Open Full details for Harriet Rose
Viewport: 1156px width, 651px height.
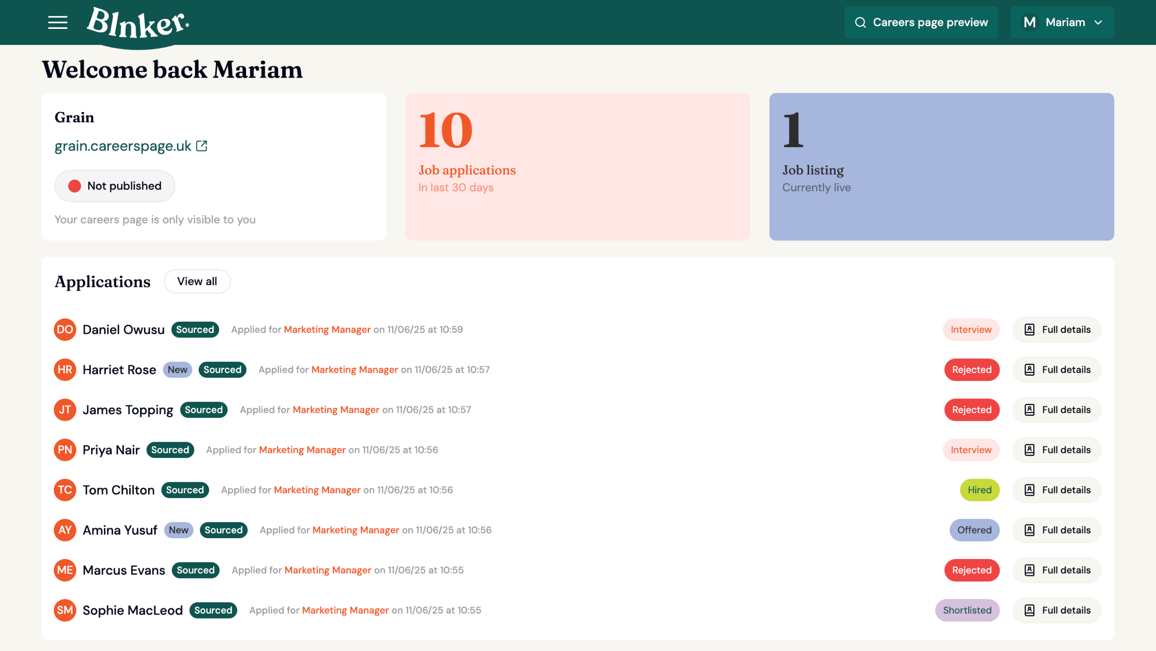1057,369
